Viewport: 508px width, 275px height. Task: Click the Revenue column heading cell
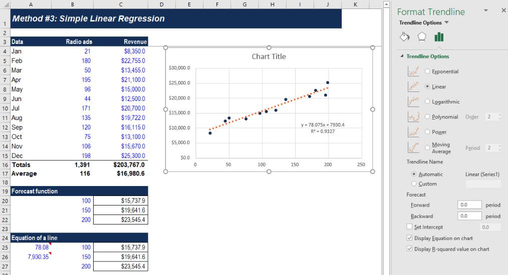[x=121, y=41]
